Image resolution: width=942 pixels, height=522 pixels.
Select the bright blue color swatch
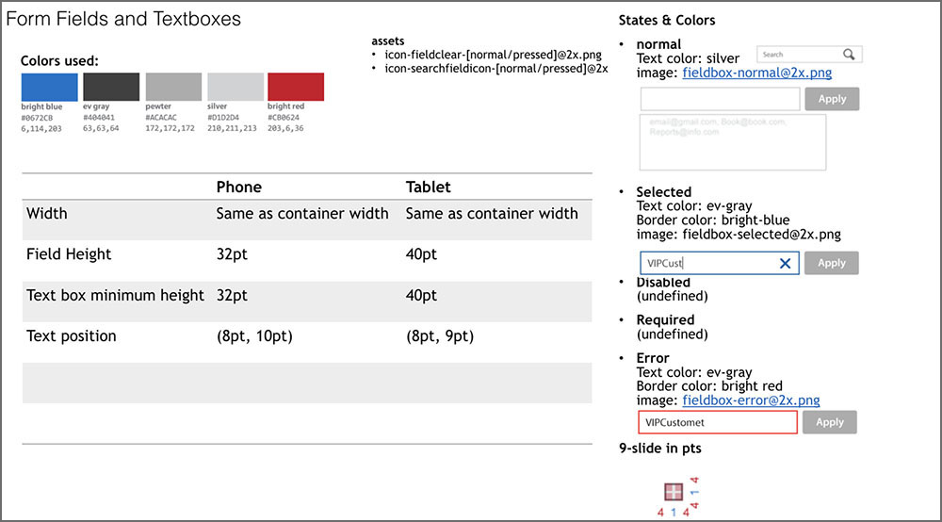pos(49,87)
